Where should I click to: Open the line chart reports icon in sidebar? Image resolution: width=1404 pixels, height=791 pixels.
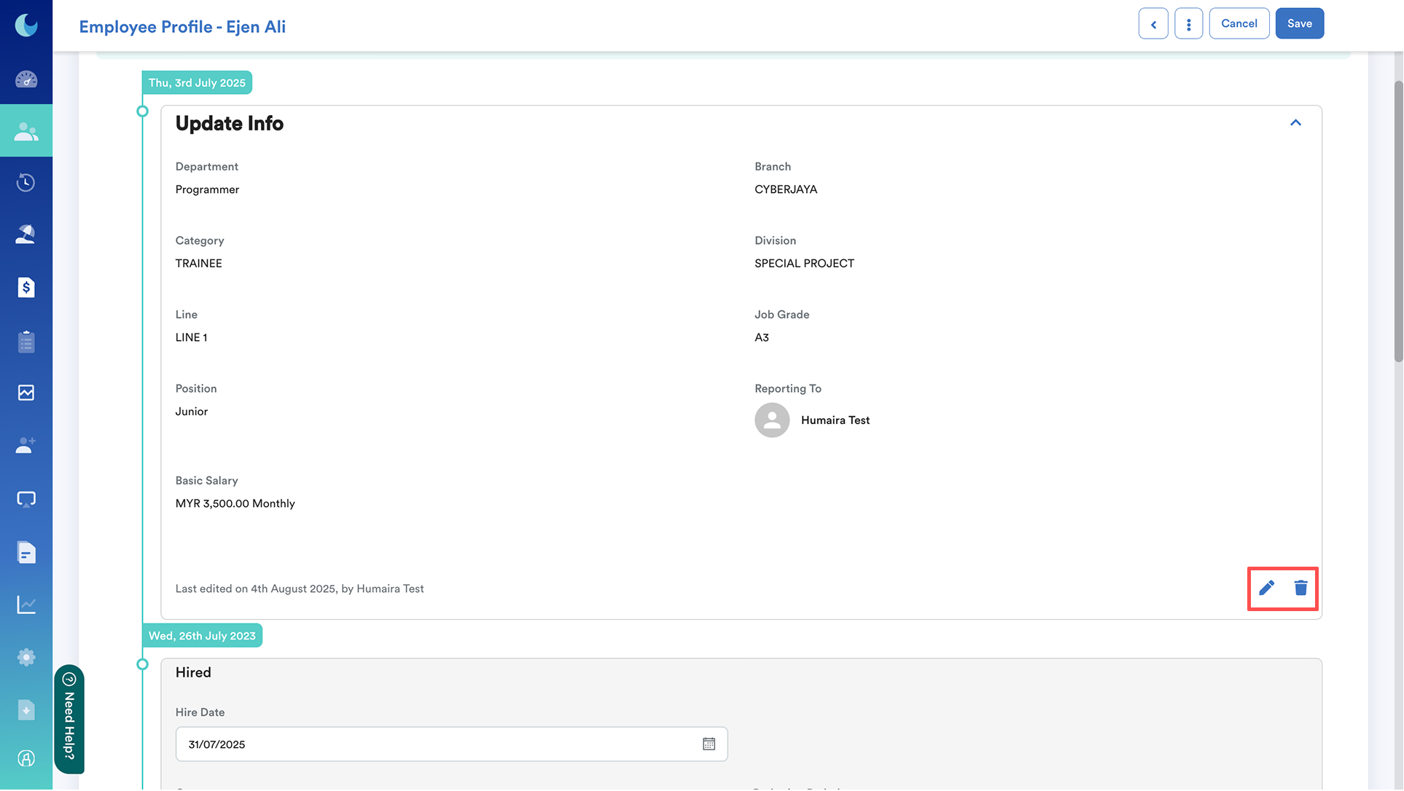tap(26, 605)
